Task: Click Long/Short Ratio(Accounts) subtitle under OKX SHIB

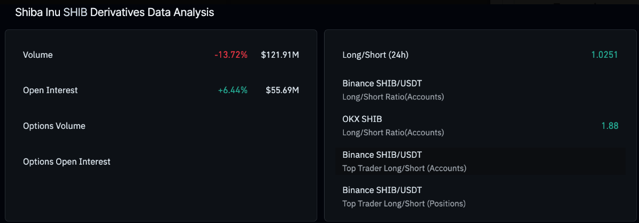Action: click(393, 132)
